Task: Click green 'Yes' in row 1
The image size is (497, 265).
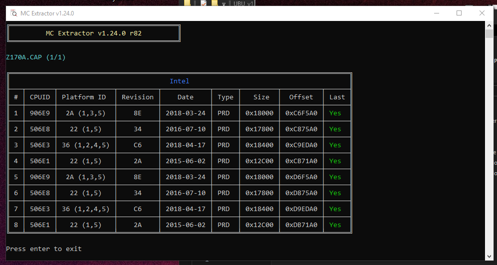Action: pyautogui.click(x=335, y=113)
